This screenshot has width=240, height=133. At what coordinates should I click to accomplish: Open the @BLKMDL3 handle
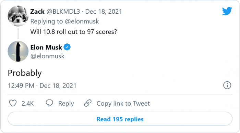[63, 12]
